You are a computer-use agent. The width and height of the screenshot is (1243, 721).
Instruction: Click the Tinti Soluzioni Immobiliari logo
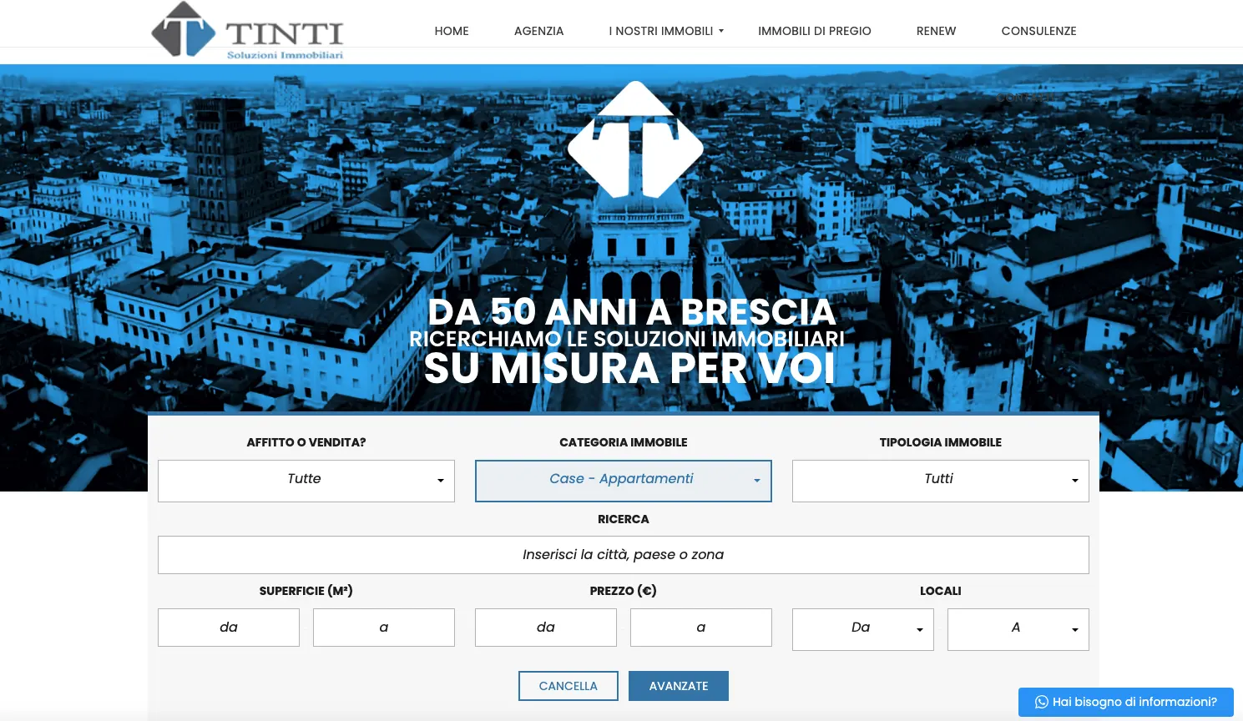point(248,32)
